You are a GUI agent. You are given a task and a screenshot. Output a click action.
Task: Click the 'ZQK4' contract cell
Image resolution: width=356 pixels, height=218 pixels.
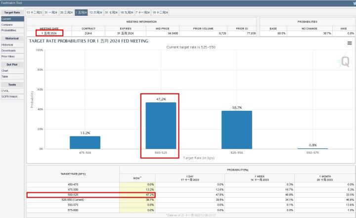tap(89, 34)
